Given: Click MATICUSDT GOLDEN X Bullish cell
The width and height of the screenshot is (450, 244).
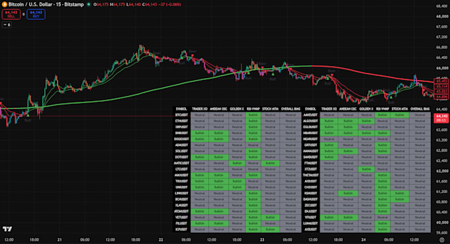Looking at the screenshot, I should [x=237, y=163].
